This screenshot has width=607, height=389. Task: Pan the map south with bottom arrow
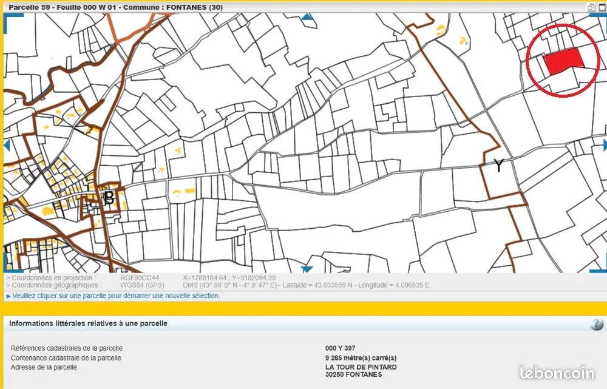tap(307, 269)
